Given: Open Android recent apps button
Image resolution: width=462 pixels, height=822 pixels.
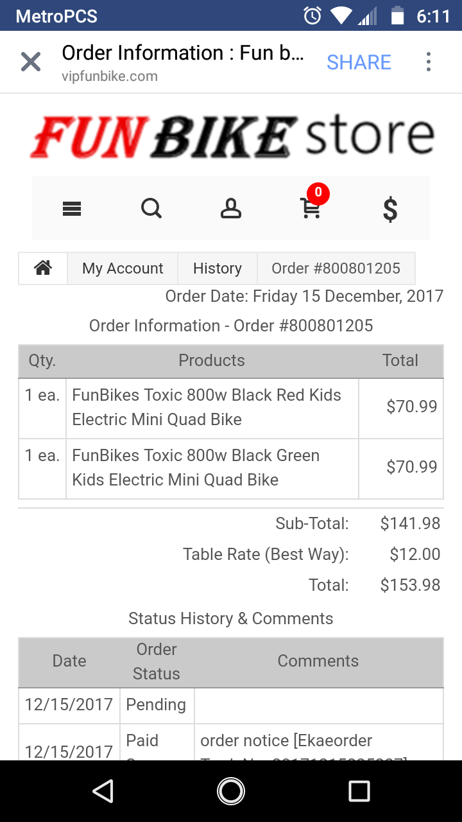Looking at the screenshot, I should [359, 791].
